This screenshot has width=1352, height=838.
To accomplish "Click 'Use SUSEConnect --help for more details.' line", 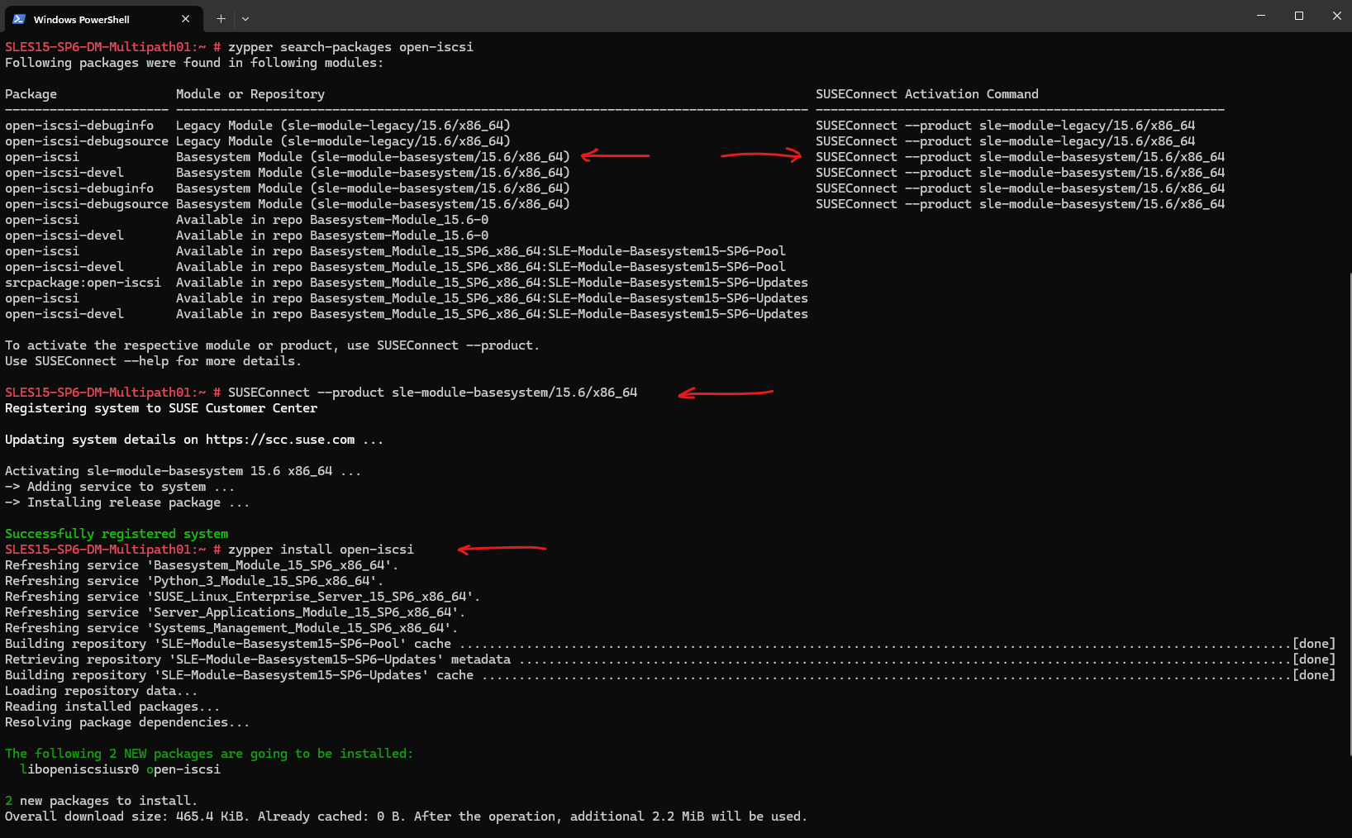I will [x=153, y=361].
